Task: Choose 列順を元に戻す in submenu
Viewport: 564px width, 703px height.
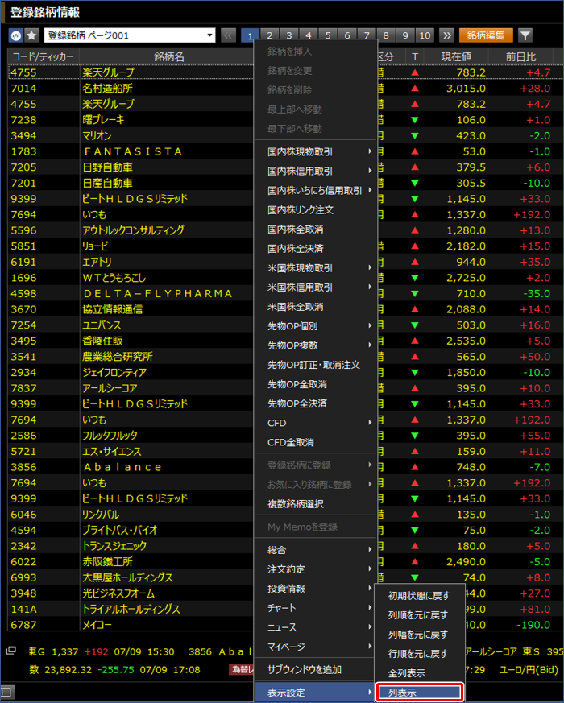Action: coord(420,615)
